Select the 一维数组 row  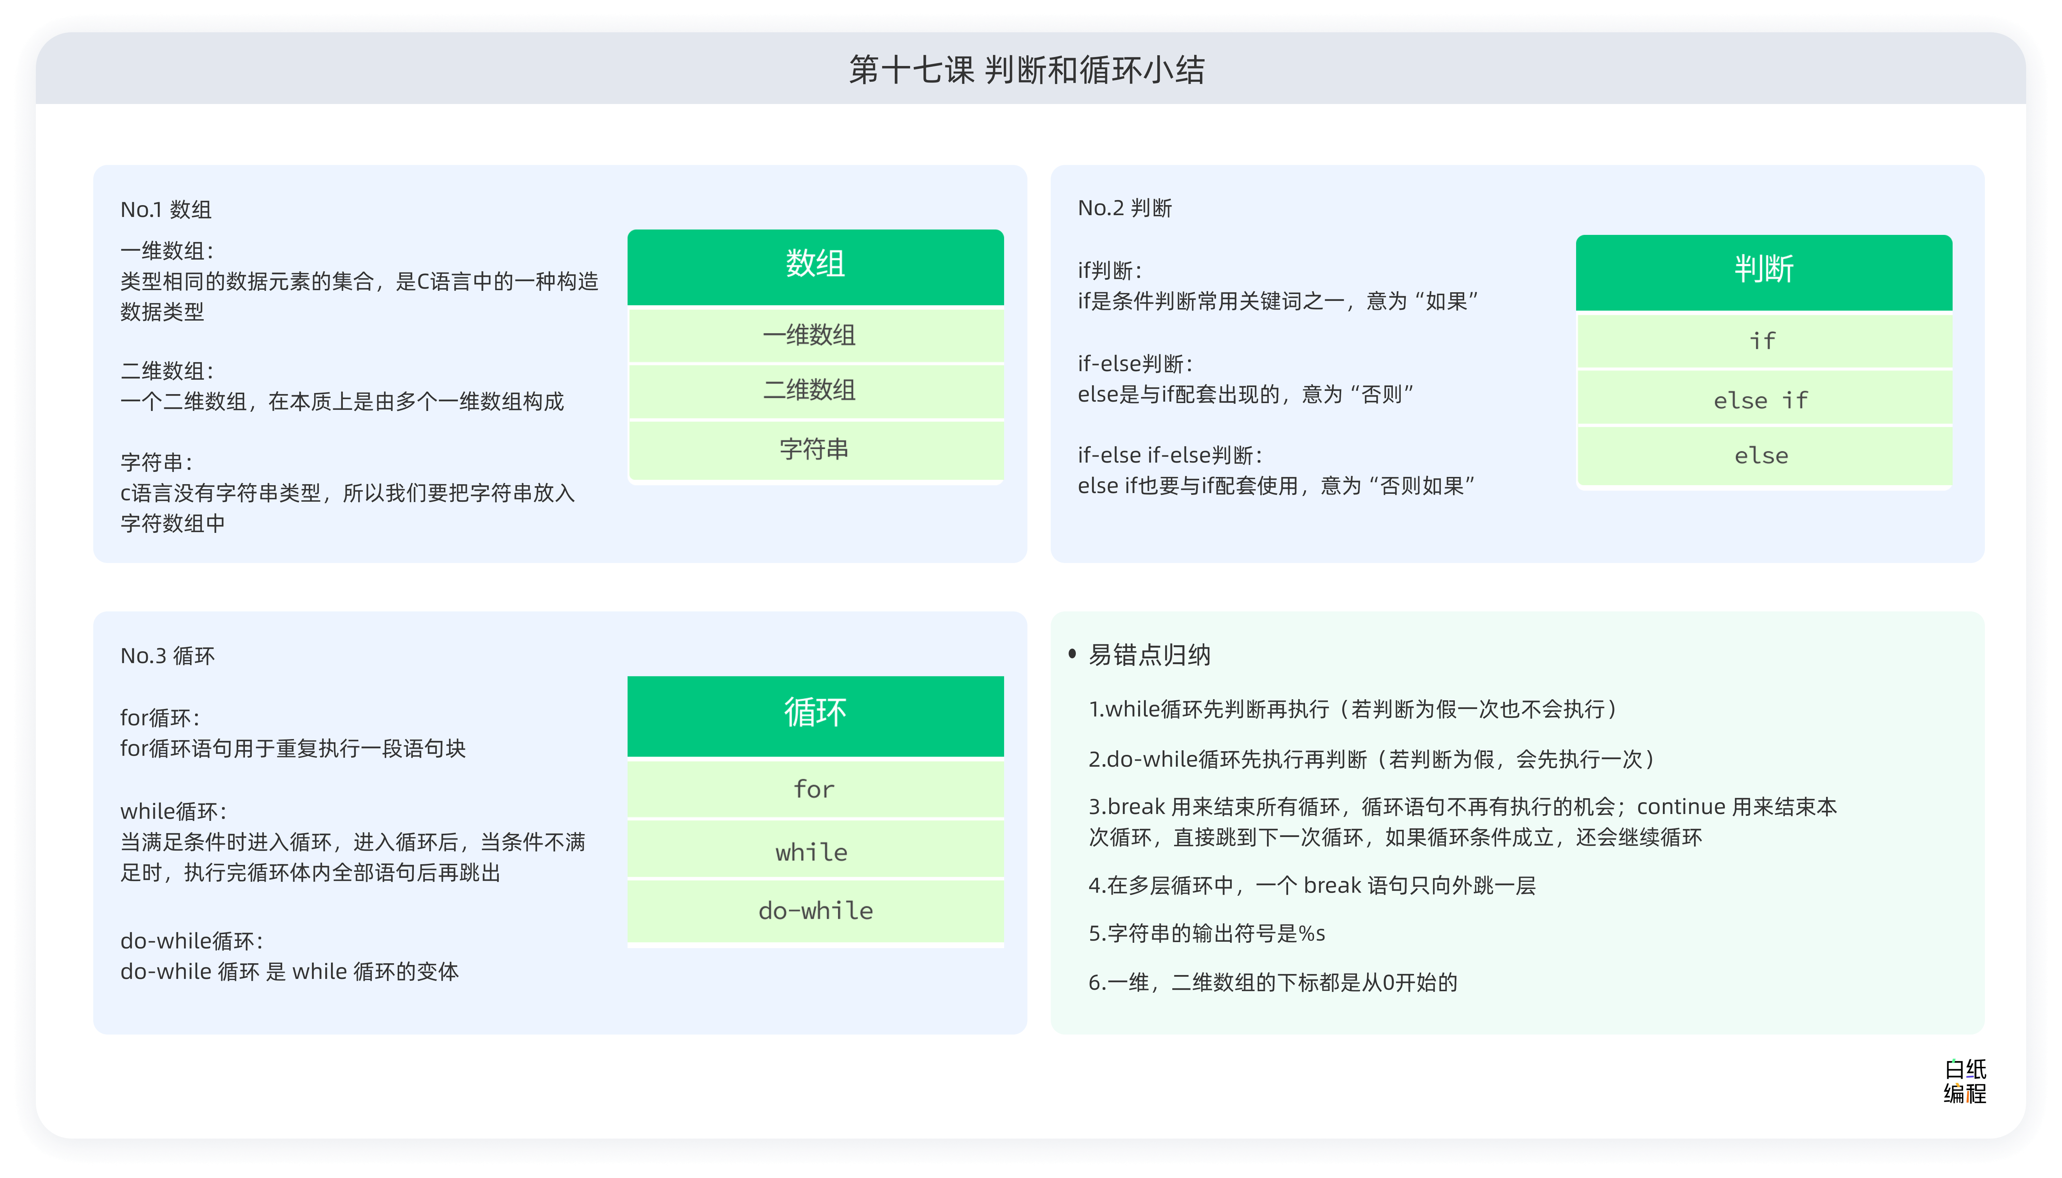click(x=815, y=335)
